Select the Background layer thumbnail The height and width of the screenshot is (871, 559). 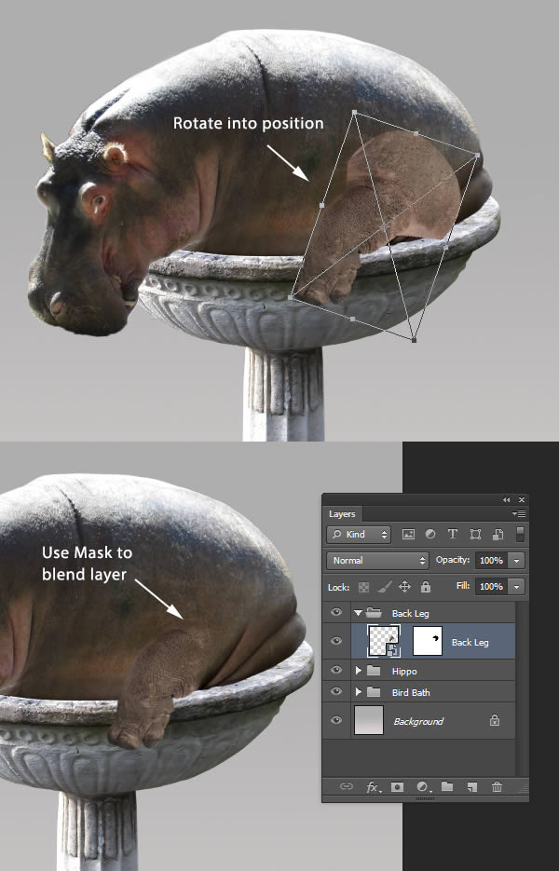click(369, 720)
